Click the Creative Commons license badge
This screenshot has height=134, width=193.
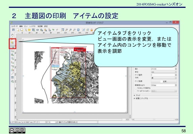pos(17,131)
